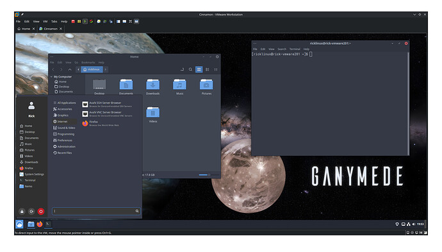
Task: Click the Cinnamon menu launcher on panel
Action: pyautogui.click(x=19, y=224)
